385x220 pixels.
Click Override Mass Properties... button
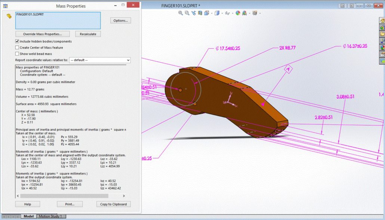click(43, 34)
